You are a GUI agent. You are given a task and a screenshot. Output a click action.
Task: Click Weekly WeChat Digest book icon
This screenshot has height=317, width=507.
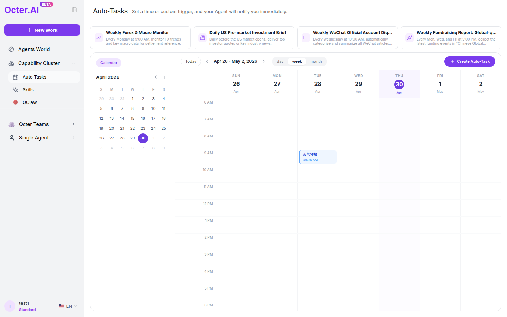coord(306,38)
